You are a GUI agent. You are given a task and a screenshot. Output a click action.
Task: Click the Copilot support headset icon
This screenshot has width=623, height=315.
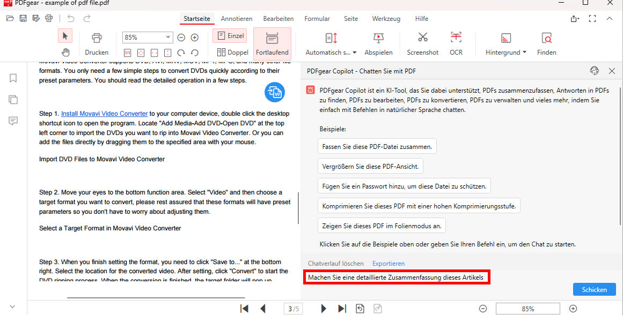(595, 71)
